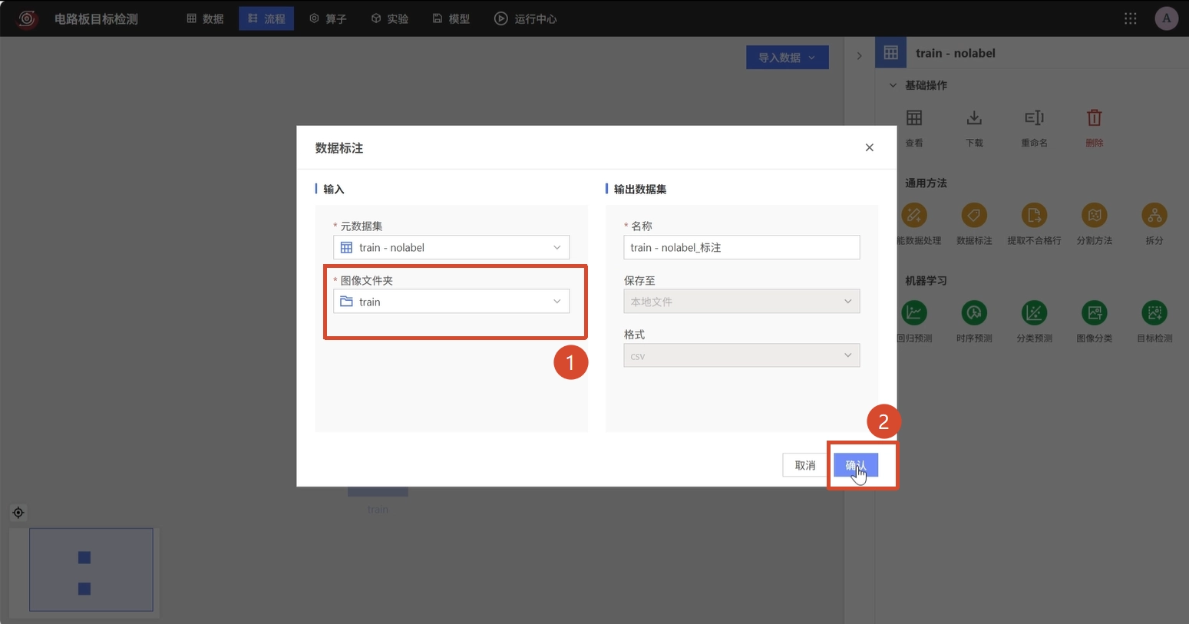
Task: Open the 数据 tab
Action: (x=205, y=18)
